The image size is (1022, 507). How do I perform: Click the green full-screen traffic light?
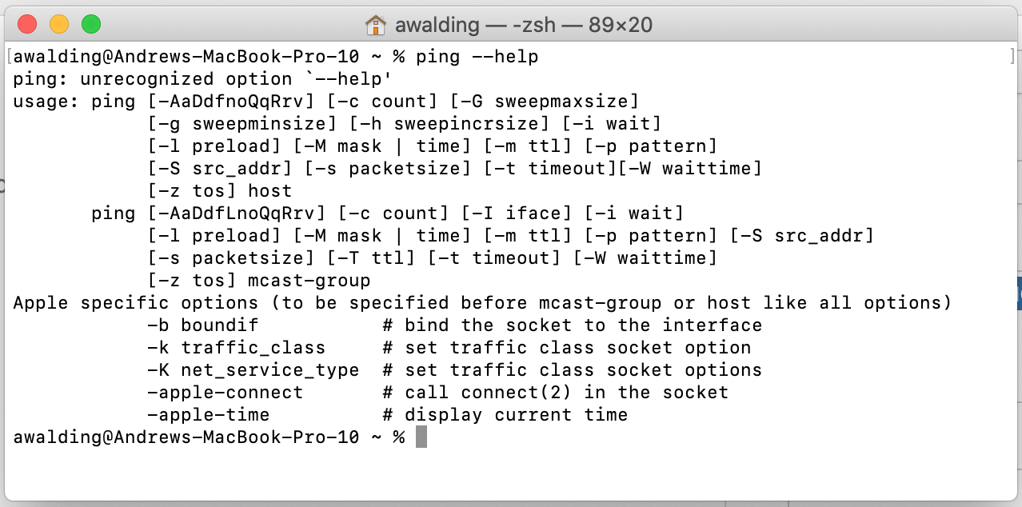click(x=91, y=25)
